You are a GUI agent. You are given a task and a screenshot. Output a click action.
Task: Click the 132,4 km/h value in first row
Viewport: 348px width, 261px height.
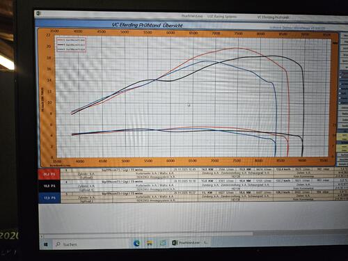[283, 169]
